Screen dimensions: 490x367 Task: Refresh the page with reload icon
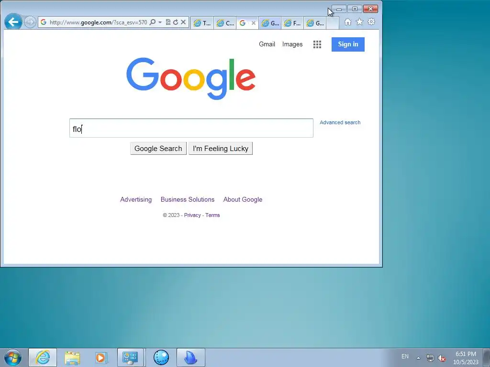tap(176, 22)
